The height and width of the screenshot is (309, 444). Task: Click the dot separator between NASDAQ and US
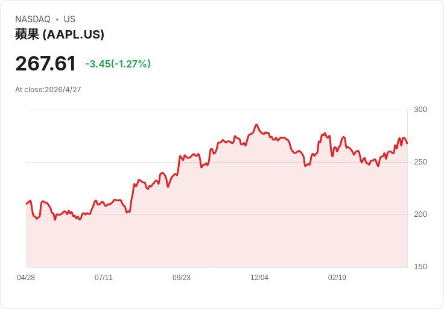coord(57,19)
